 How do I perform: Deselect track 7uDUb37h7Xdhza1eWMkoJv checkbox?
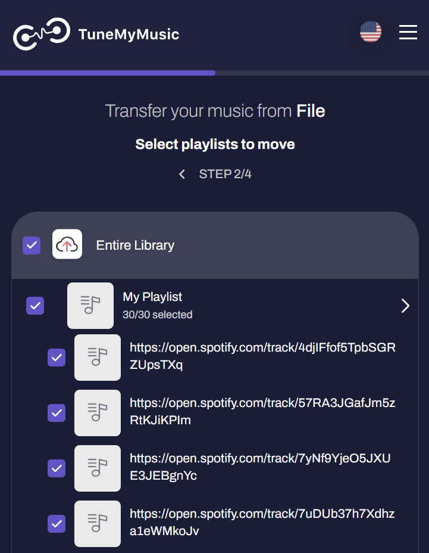point(57,524)
